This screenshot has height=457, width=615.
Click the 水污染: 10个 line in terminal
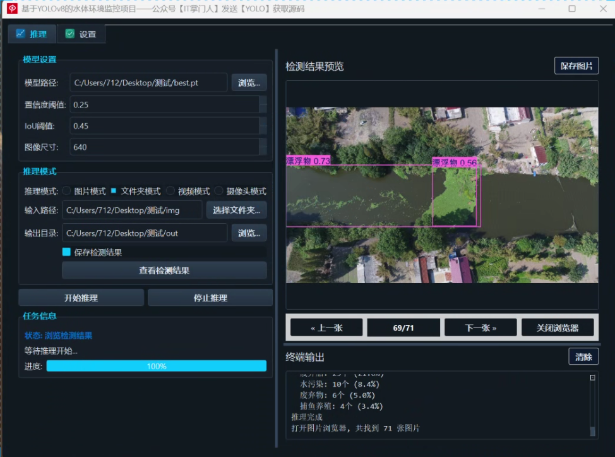340,384
